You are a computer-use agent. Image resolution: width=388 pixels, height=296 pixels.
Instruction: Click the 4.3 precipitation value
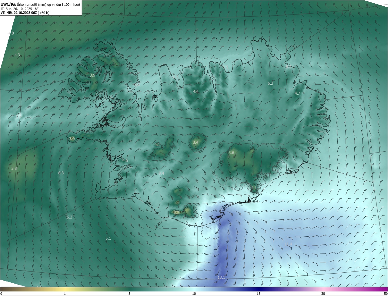(17, 55)
